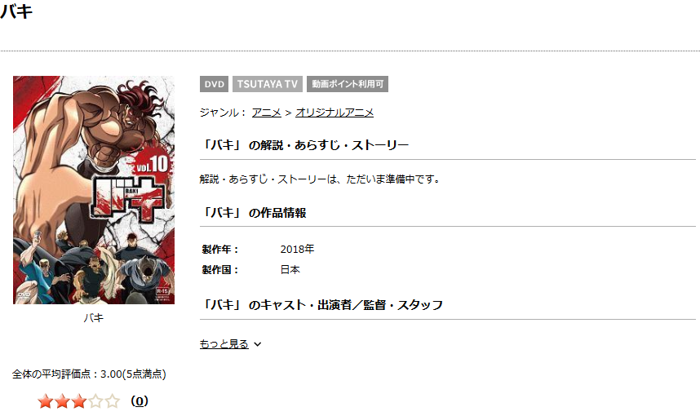The height and width of the screenshot is (416, 700).
Task: Click the キャスト・出演者／監督・スタッフ heading
Action: pos(321,305)
